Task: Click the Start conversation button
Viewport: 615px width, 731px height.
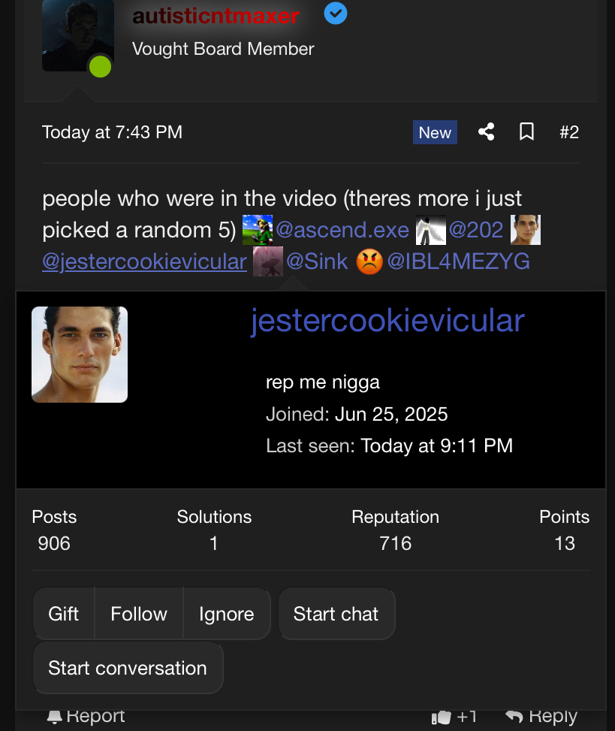Action: click(x=128, y=668)
